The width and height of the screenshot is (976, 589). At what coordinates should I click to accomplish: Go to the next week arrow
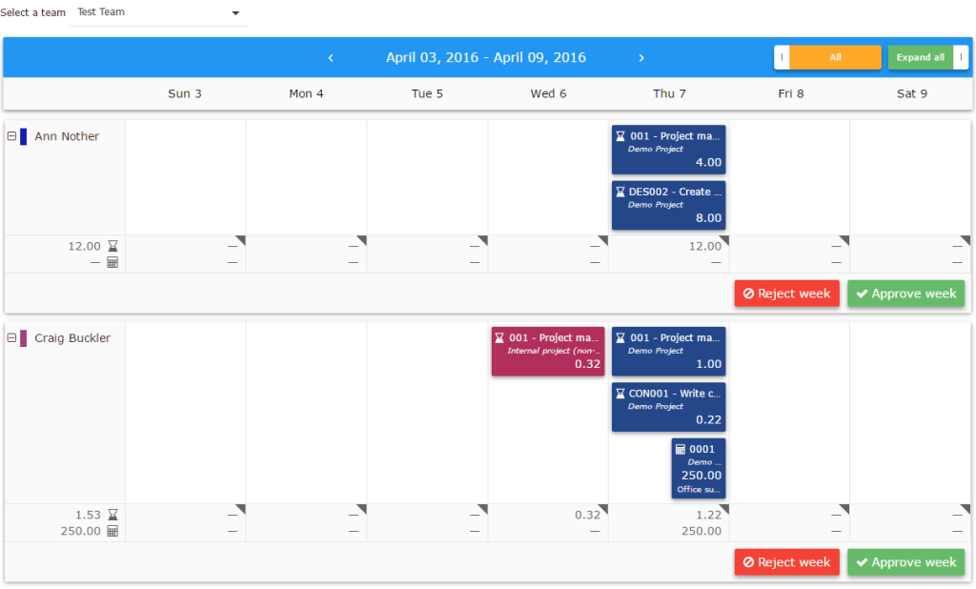tap(641, 58)
